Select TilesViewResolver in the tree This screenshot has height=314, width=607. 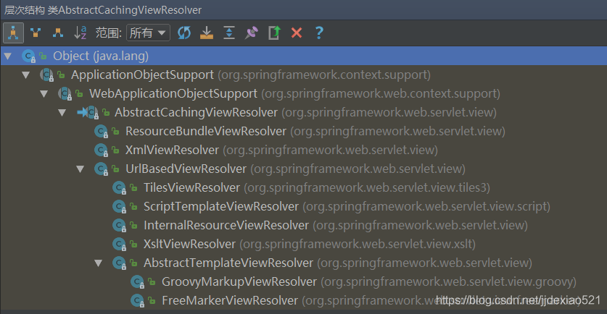(191, 187)
